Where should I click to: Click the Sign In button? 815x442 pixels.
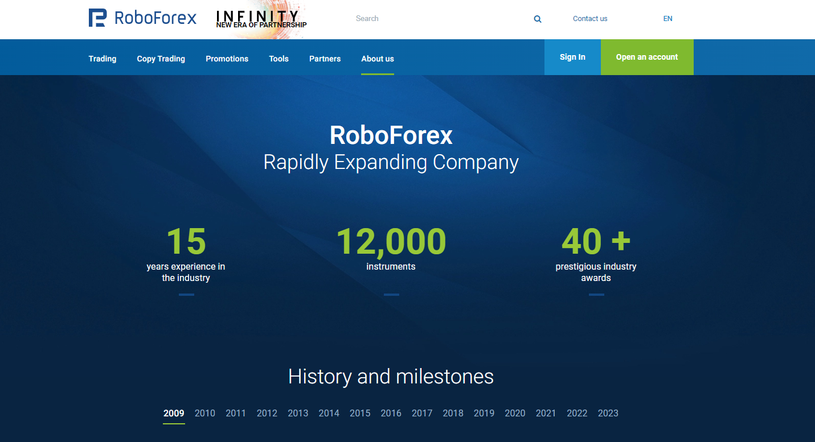pyautogui.click(x=572, y=57)
